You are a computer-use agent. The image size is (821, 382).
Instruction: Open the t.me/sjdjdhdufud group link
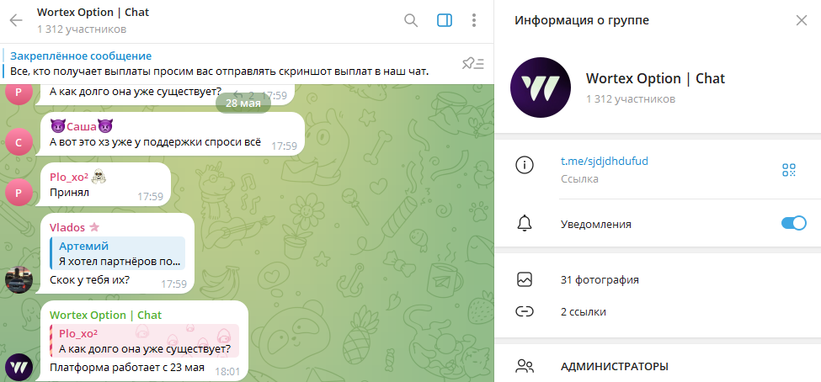[x=605, y=162]
